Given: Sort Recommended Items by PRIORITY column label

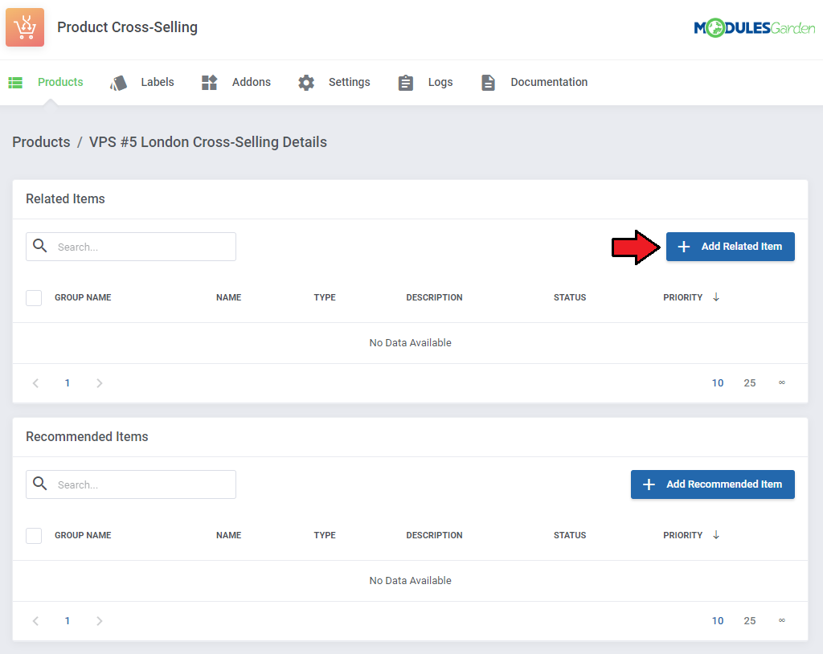Looking at the screenshot, I should point(682,535).
